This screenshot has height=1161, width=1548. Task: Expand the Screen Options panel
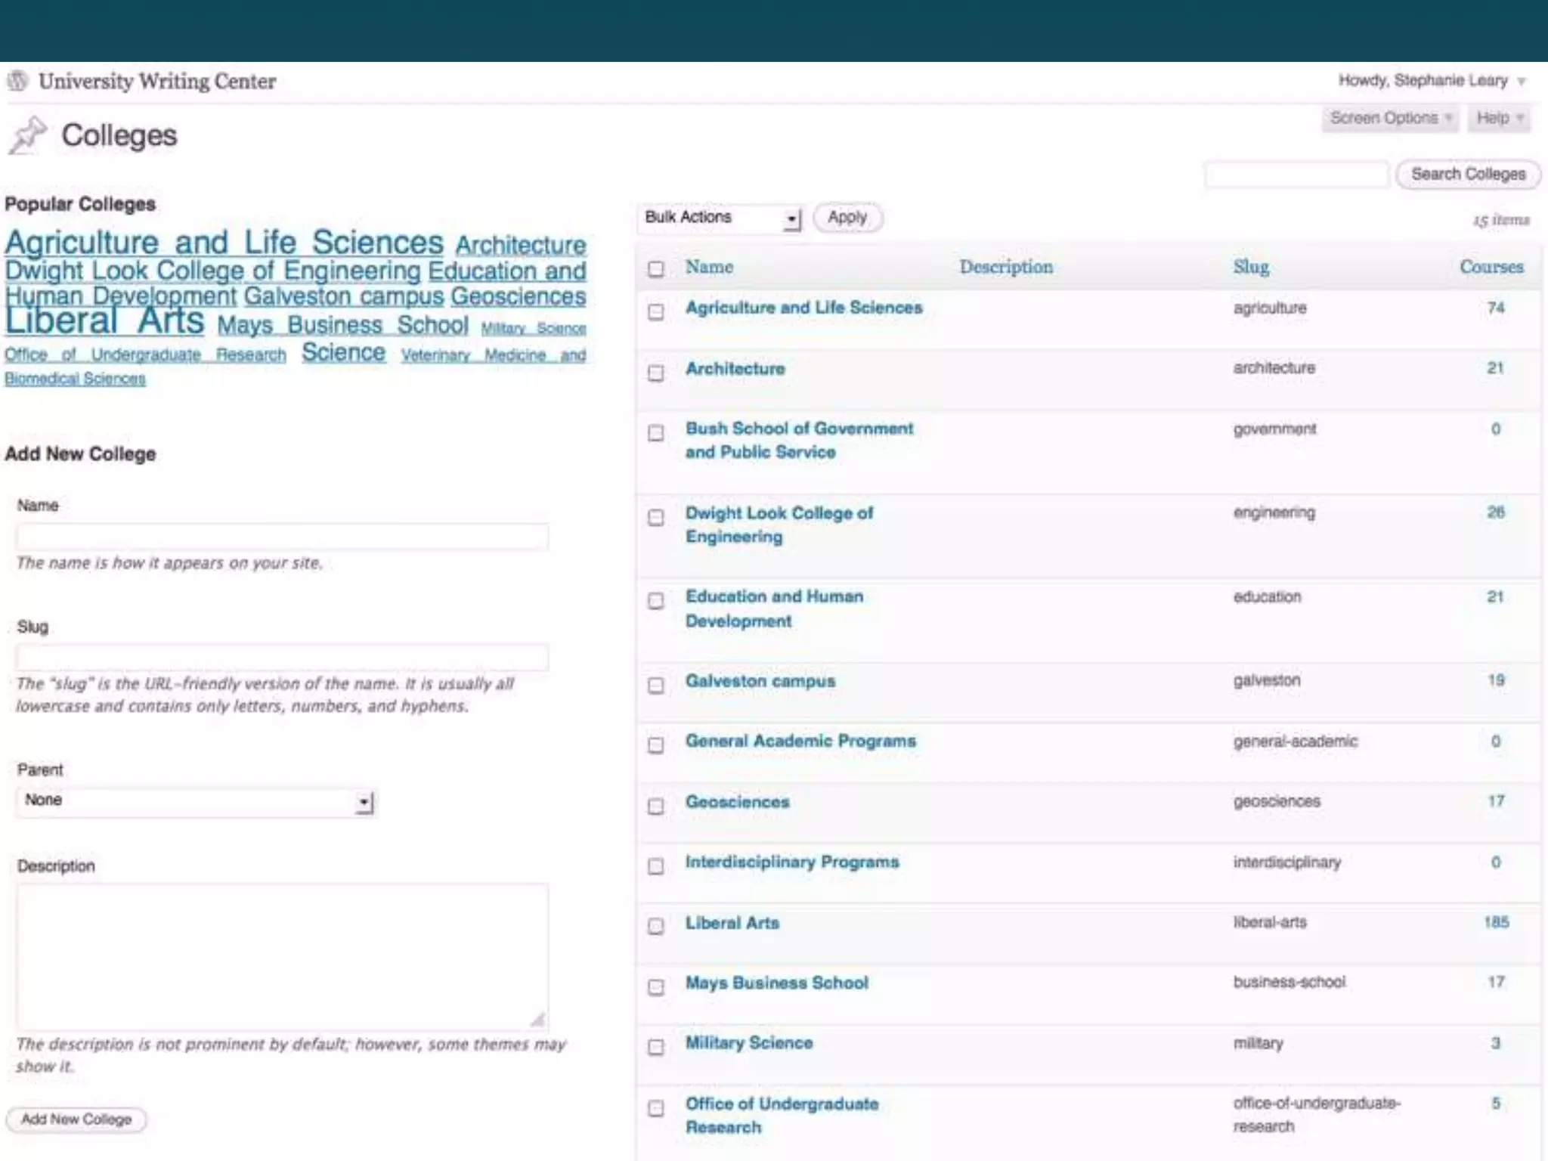(x=1389, y=118)
